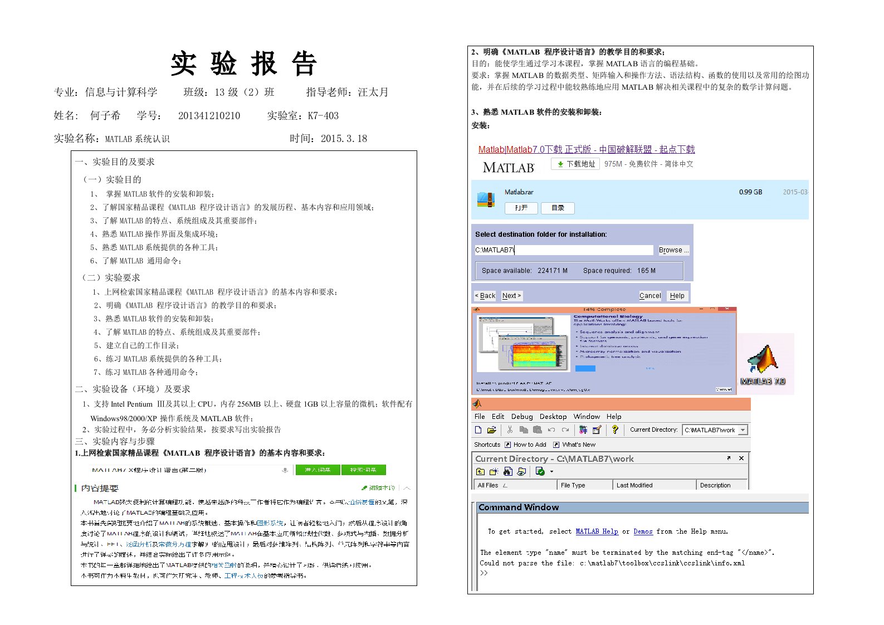Click the MATLAB 7.0 desktop shortcut icon
Viewport: 884px width, 625px height.
point(763,365)
